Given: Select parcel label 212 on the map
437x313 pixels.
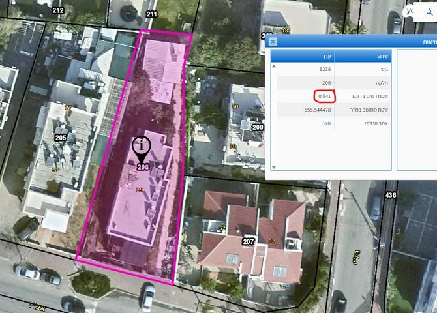Looking at the screenshot, I should tap(58, 10).
